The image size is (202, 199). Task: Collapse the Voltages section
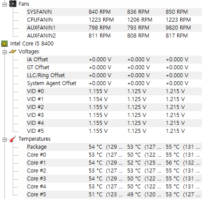pos(4,52)
